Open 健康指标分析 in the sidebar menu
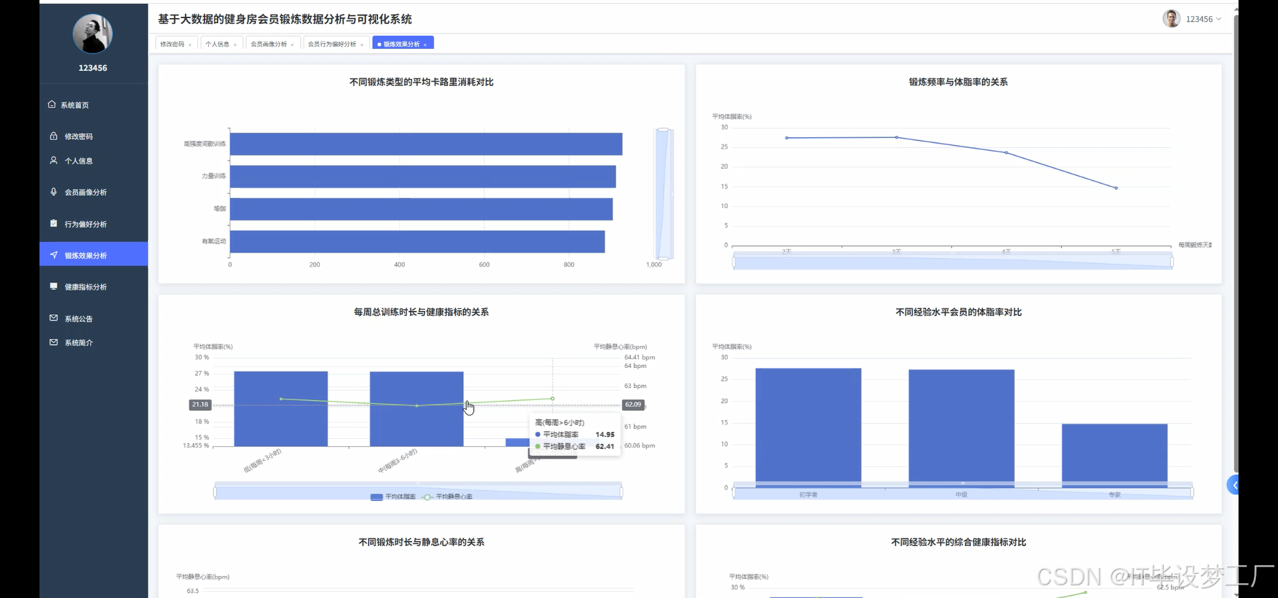The width and height of the screenshot is (1278, 598). point(94,287)
